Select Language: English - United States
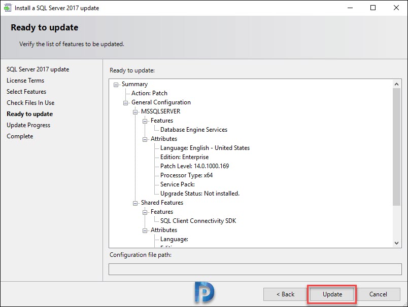 tap(205, 148)
